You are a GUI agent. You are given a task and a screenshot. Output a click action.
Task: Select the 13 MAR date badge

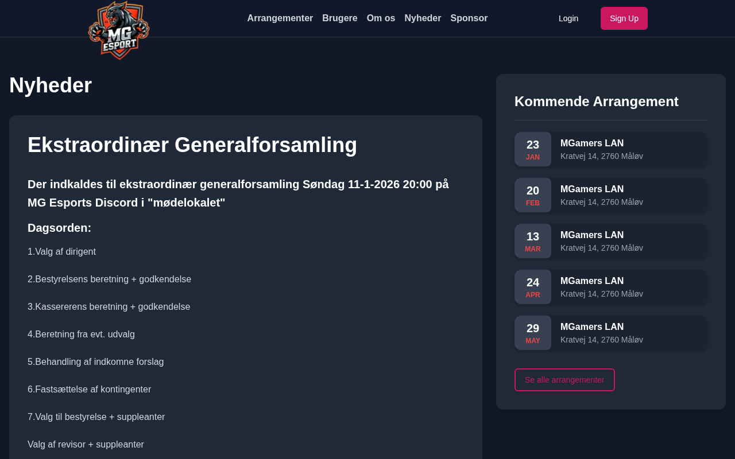(533, 241)
